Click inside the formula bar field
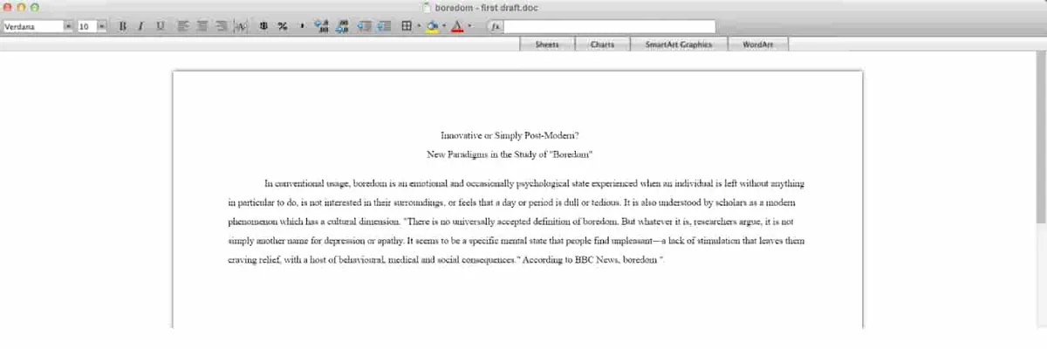1047x349 pixels. point(609,26)
